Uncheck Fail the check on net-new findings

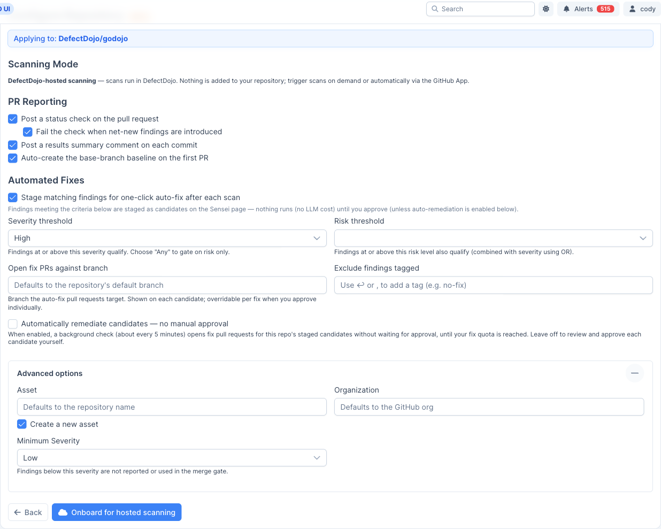click(28, 132)
